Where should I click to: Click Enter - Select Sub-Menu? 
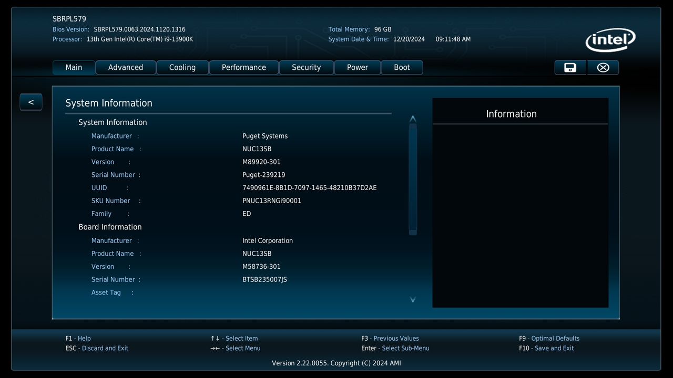tap(395, 349)
